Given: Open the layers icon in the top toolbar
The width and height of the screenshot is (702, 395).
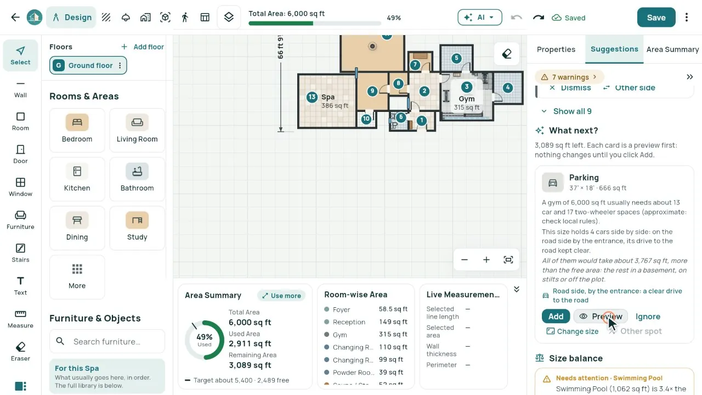Looking at the screenshot, I should 229,18.
